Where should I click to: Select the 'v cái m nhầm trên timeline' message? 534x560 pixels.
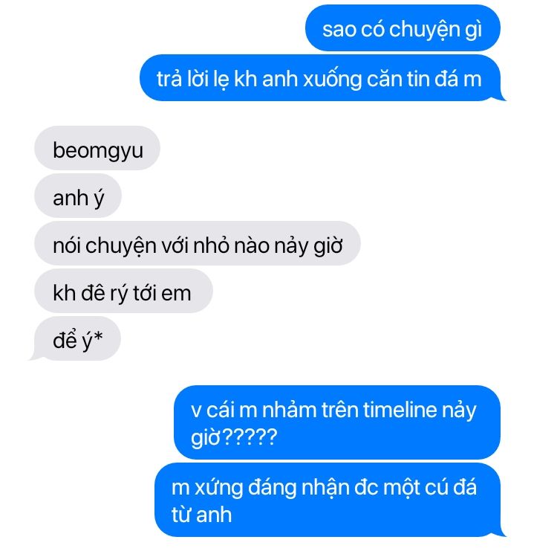pyautogui.click(x=337, y=422)
